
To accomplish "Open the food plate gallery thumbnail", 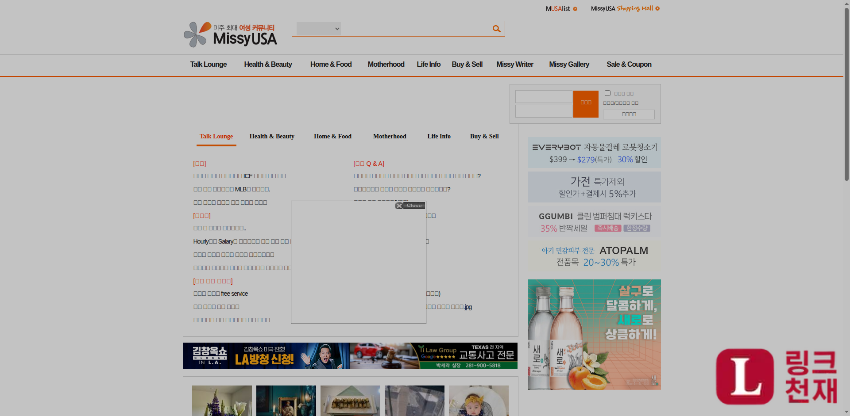I will 350,401.
